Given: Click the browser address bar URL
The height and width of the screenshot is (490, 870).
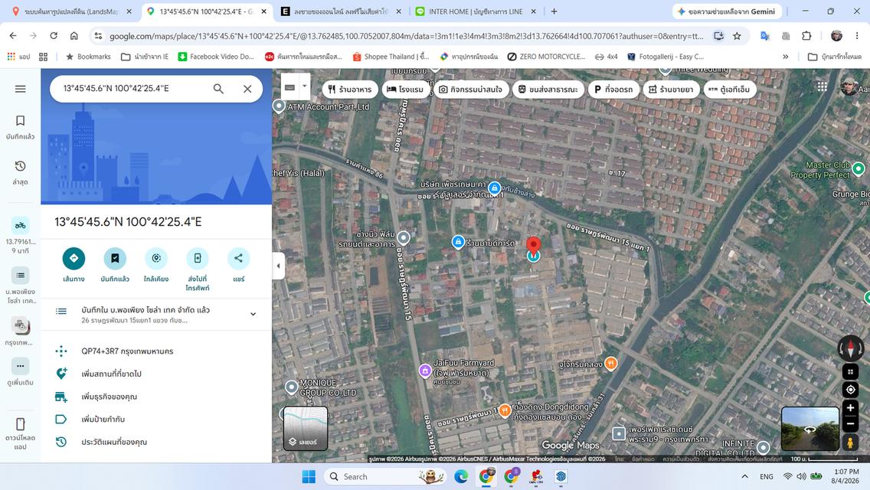Looking at the screenshot, I should [x=406, y=36].
